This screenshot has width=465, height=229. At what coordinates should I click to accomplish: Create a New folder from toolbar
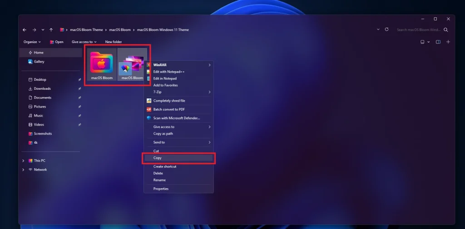click(x=113, y=42)
